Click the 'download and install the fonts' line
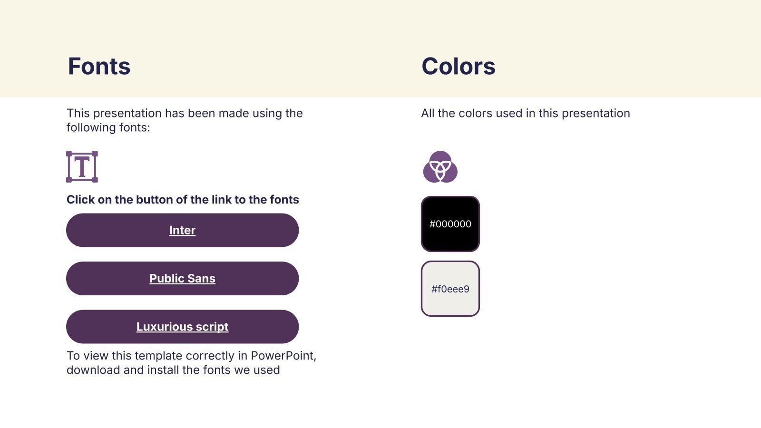 173,370
